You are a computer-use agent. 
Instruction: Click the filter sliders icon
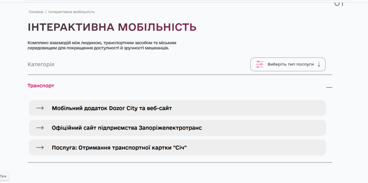(x=259, y=65)
